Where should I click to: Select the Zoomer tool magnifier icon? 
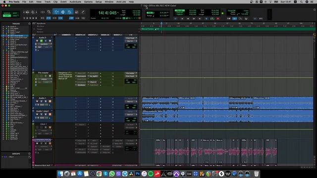point(49,12)
